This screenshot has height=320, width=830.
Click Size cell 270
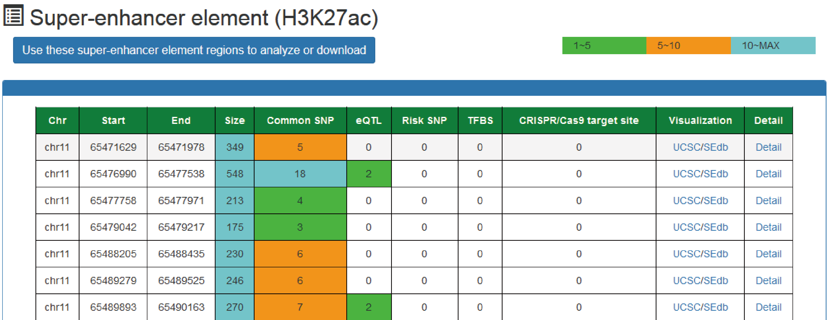click(x=235, y=307)
